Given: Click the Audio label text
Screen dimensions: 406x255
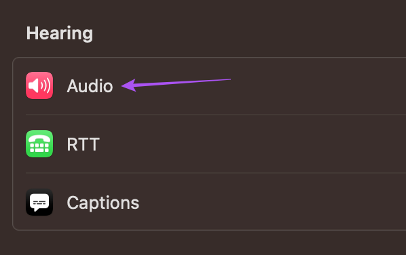Looking at the screenshot, I should point(90,86).
